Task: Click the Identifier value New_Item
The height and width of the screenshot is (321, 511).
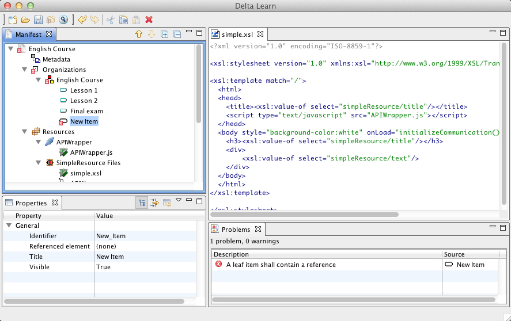Action: pos(111,236)
